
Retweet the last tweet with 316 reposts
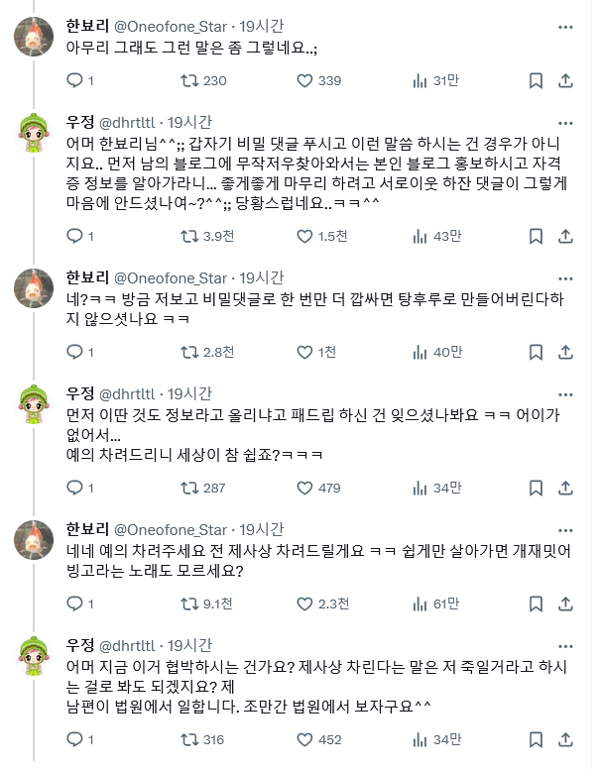(x=188, y=739)
